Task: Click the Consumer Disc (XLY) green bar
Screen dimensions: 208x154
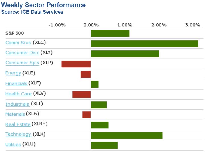Action: 125,53
